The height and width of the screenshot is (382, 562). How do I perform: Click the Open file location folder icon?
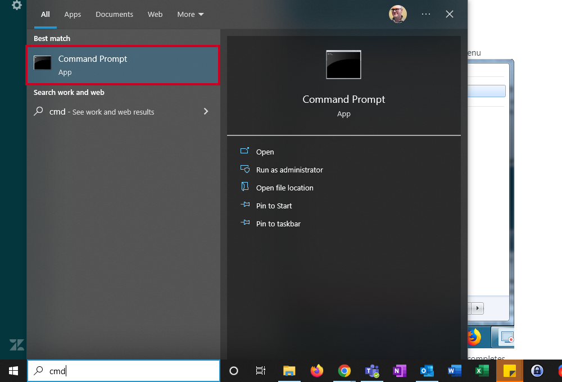(245, 187)
